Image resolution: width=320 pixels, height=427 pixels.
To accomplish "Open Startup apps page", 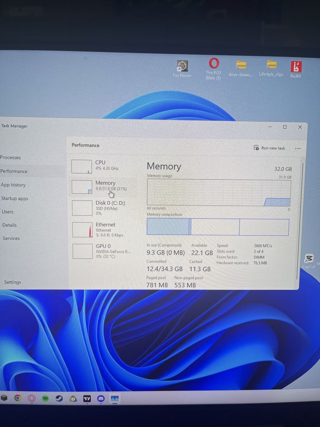I will [15, 199].
